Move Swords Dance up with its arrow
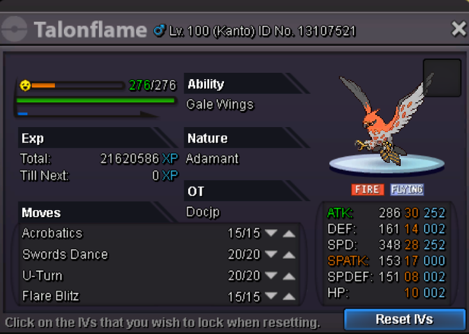The width and height of the screenshot is (469, 334). coord(289,255)
